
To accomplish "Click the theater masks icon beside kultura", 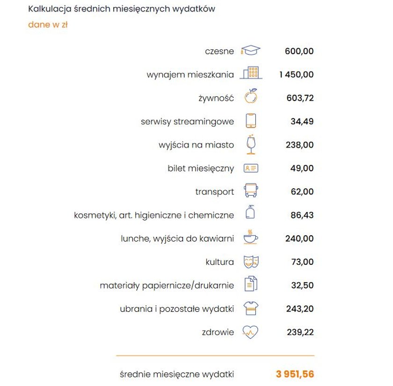I will click(251, 262).
